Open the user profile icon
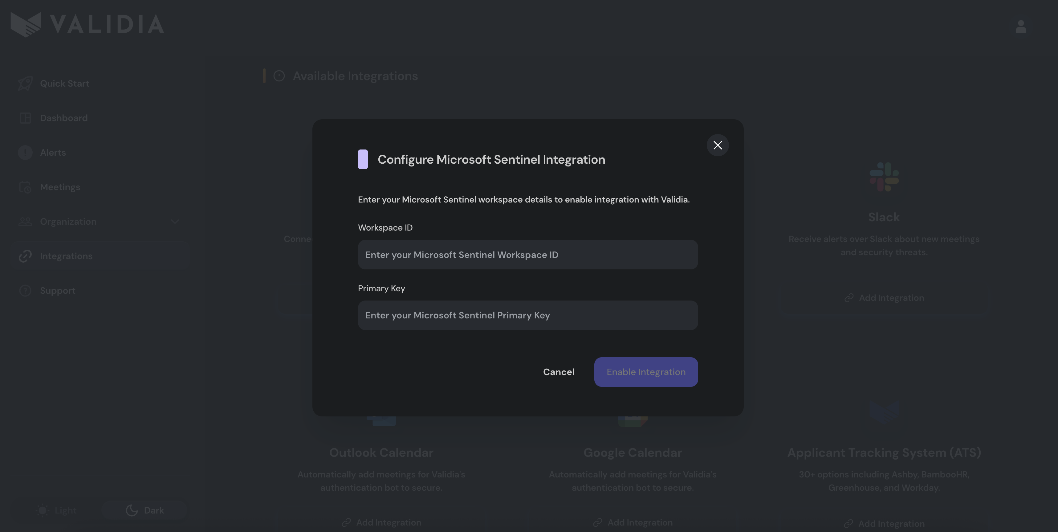The image size is (1058, 532). 1021,27
